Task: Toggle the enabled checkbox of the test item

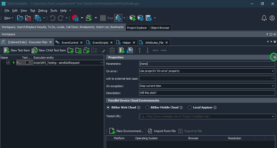Action: coord(8,62)
